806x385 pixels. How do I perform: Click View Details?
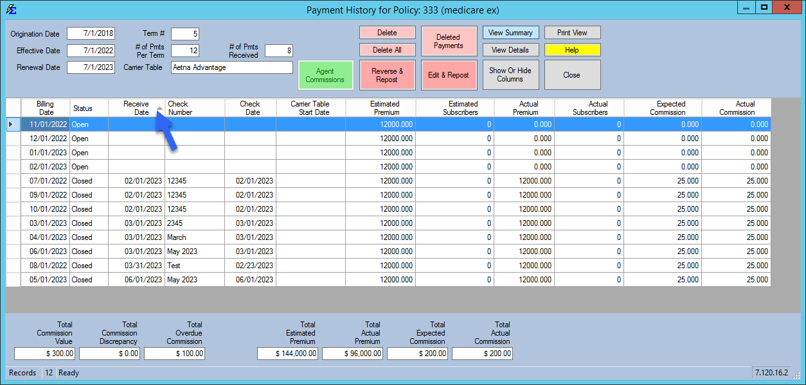click(510, 49)
